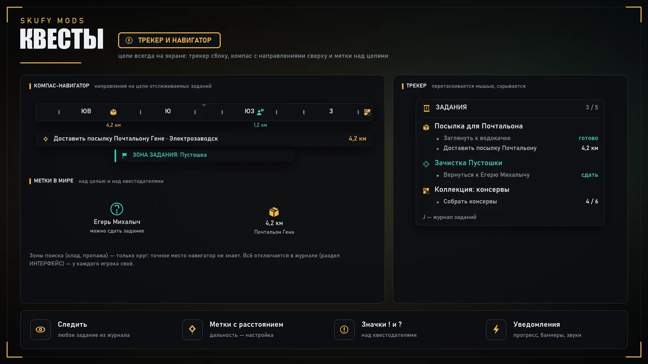Click the ЮВ direction label on compass
The width and height of the screenshot is (648, 364).
click(x=86, y=111)
